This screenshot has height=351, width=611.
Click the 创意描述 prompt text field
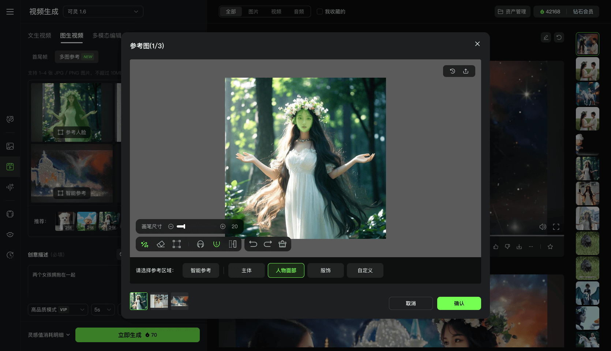[75, 280]
